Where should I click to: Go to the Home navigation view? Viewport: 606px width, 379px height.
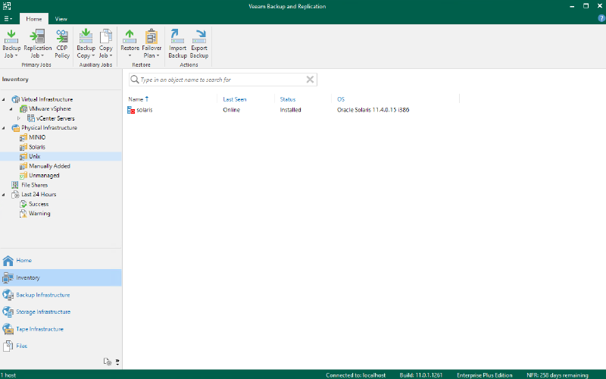click(x=61, y=260)
